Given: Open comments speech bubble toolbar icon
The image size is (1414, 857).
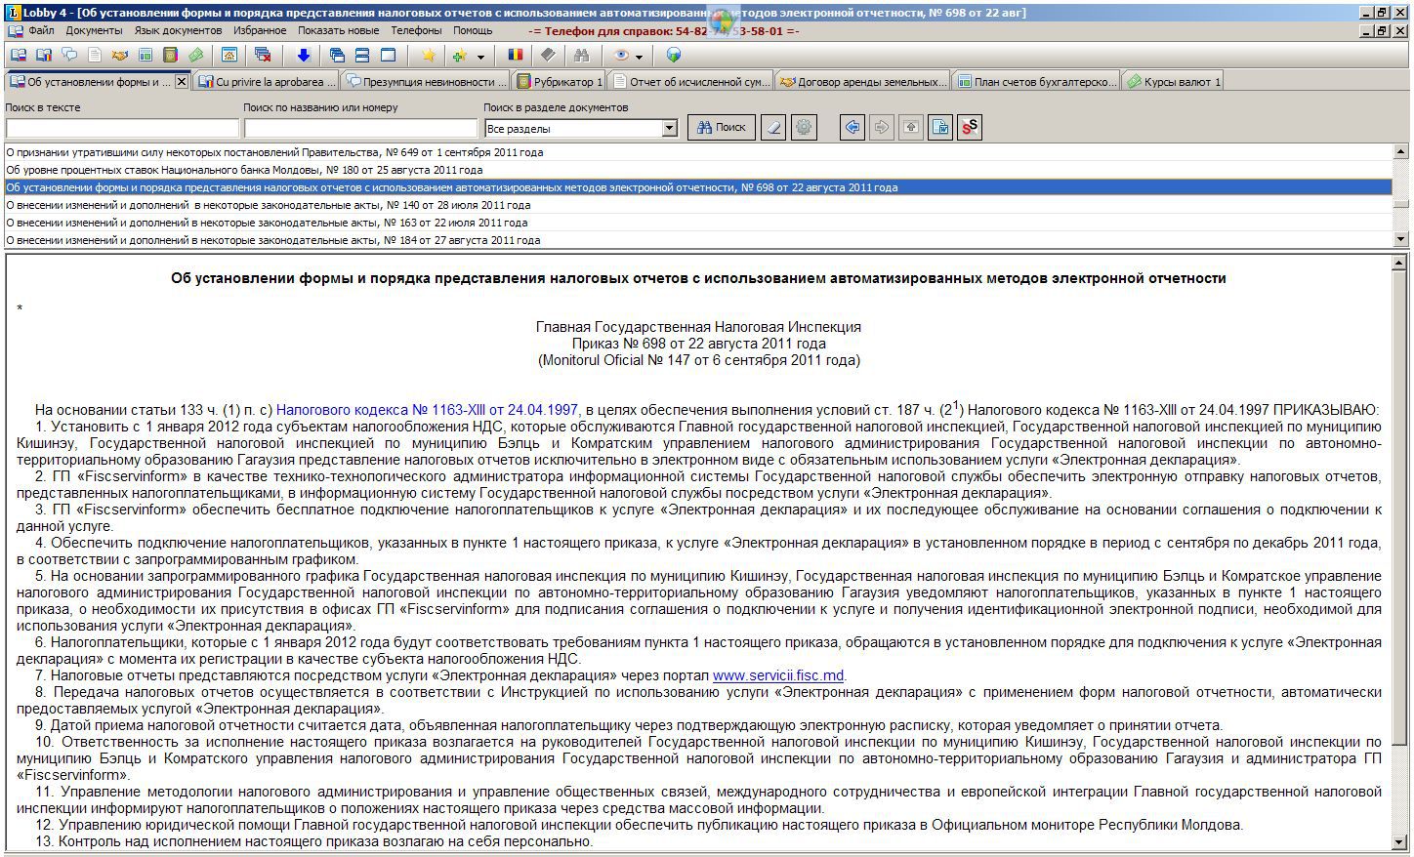Looking at the screenshot, I should pyautogui.click(x=69, y=56).
